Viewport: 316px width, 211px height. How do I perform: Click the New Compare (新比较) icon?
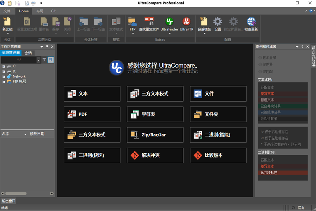coord(7,22)
